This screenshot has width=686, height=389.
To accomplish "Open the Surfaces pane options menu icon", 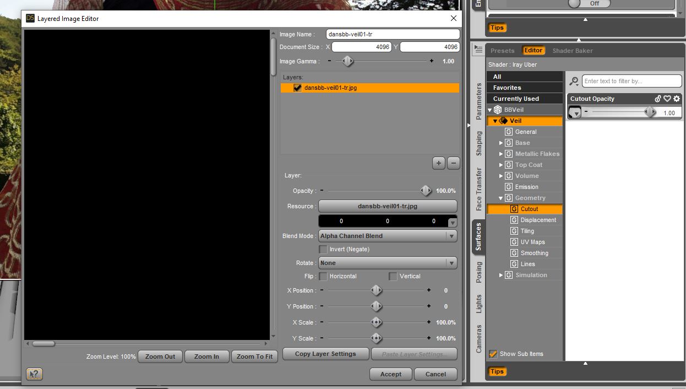I will click(x=478, y=50).
